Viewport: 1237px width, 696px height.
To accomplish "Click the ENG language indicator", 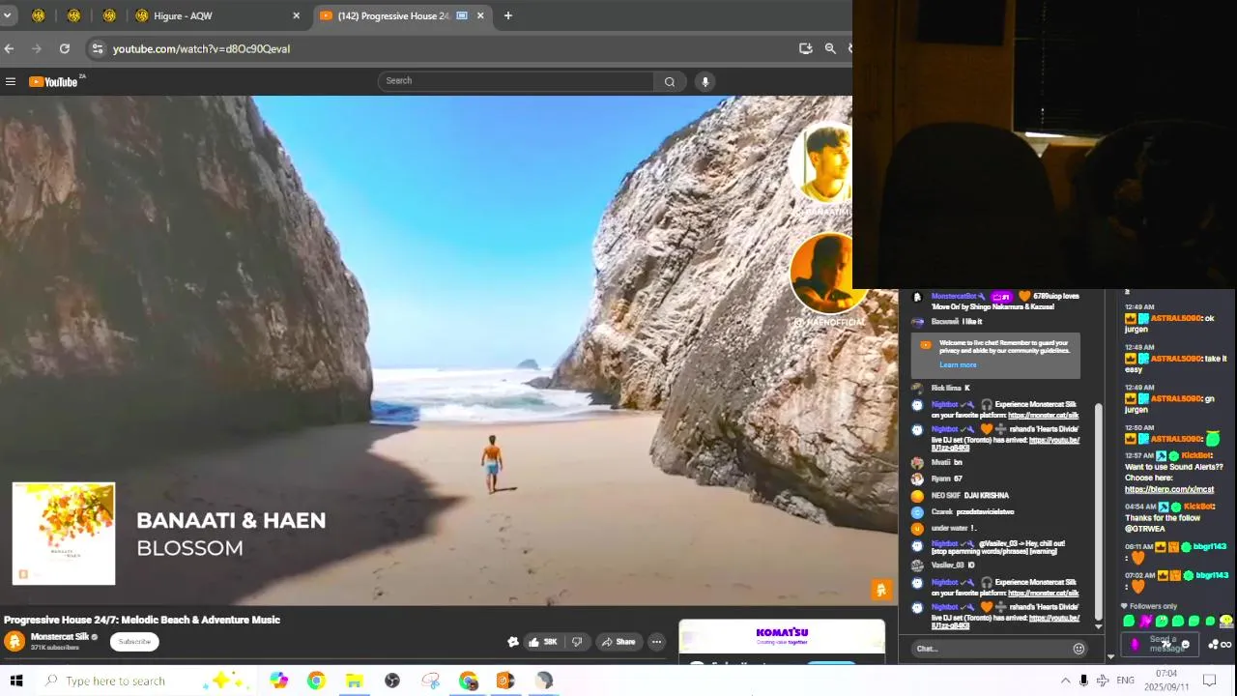I will pos(1125,681).
